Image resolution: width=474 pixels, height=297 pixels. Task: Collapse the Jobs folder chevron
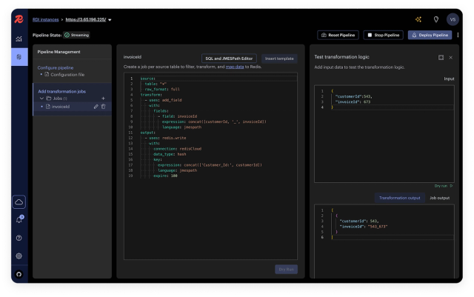point(41,99)
